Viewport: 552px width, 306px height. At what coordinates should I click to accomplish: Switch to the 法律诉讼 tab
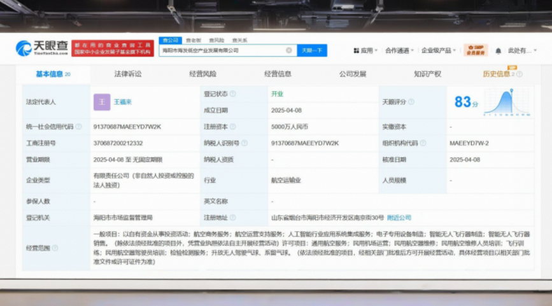pyautogui.click(x=127, y=74)
